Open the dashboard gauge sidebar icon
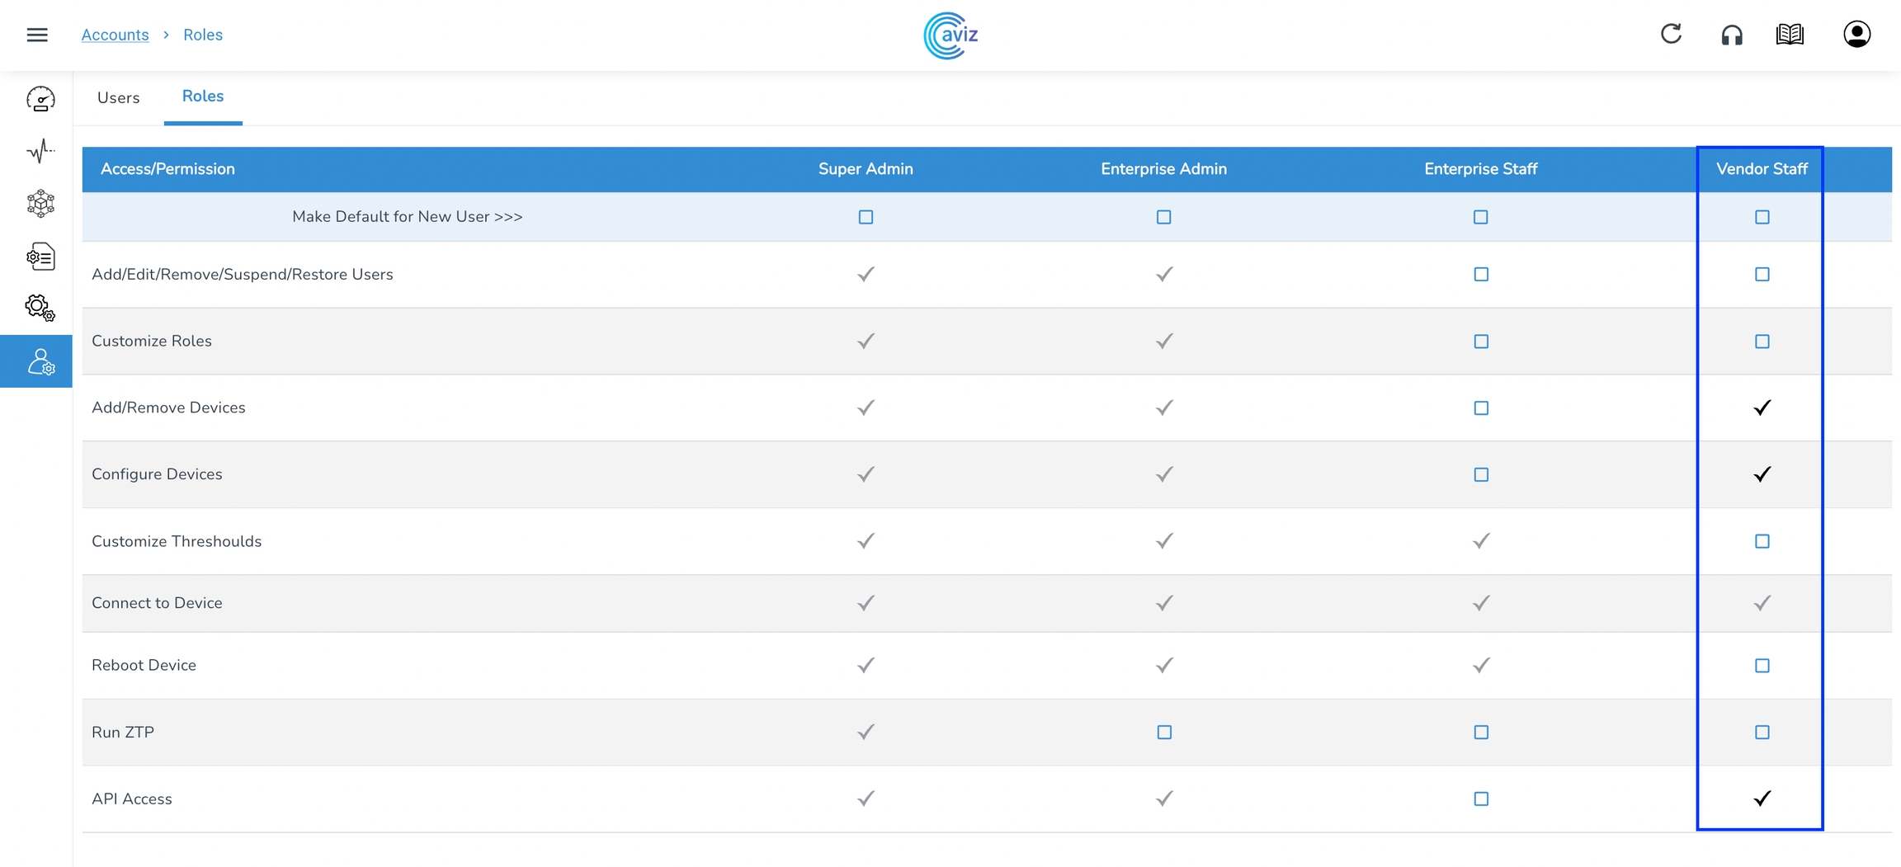This screenshot has width=1901, height=867. click(40, 99)
